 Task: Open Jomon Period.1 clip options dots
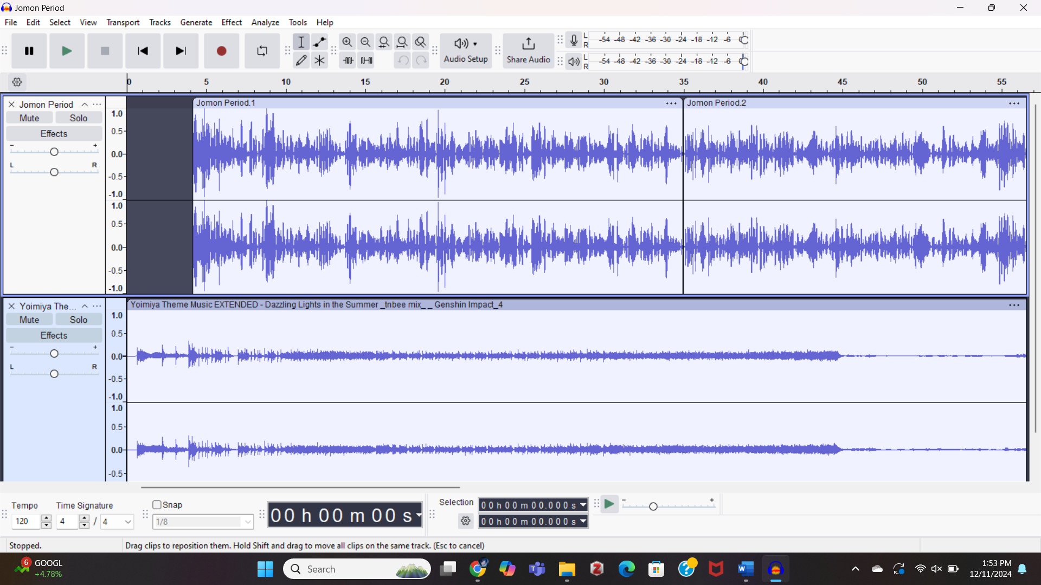click(x=671, y=103)
